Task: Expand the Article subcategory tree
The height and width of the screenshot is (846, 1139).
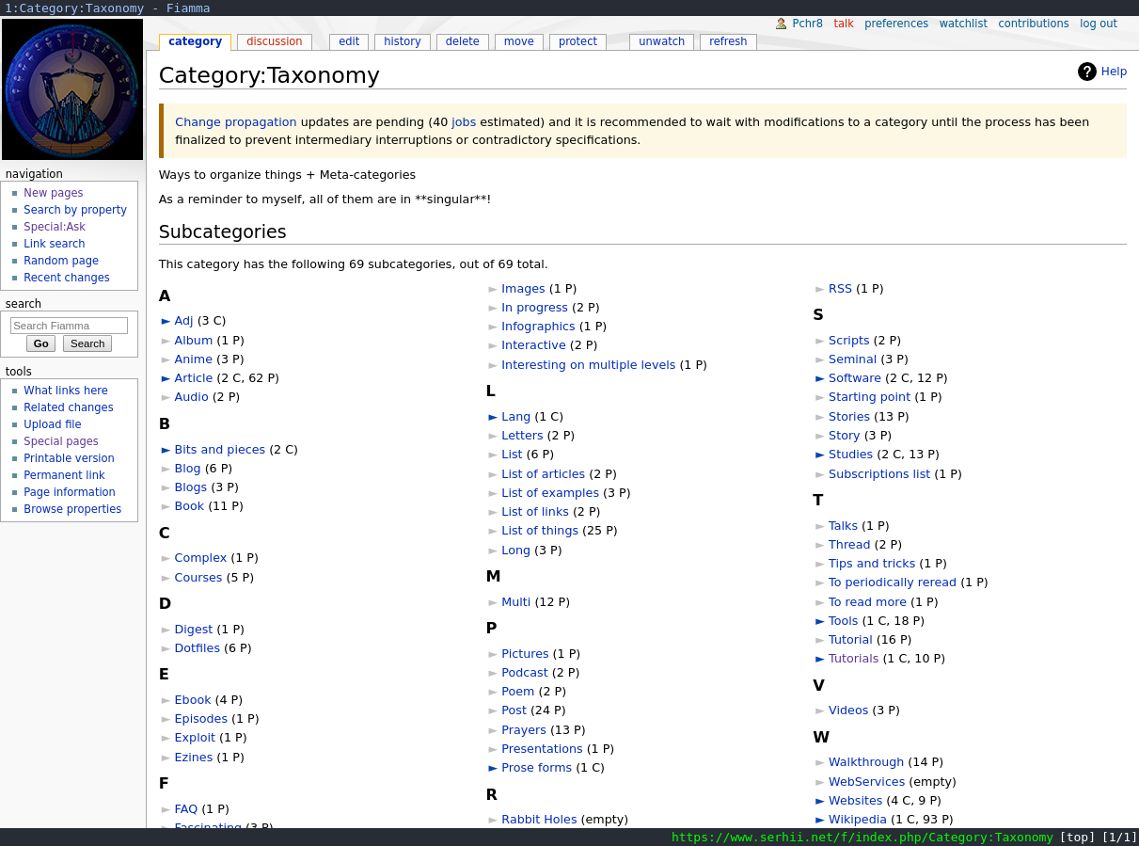Action: (166, 378)
